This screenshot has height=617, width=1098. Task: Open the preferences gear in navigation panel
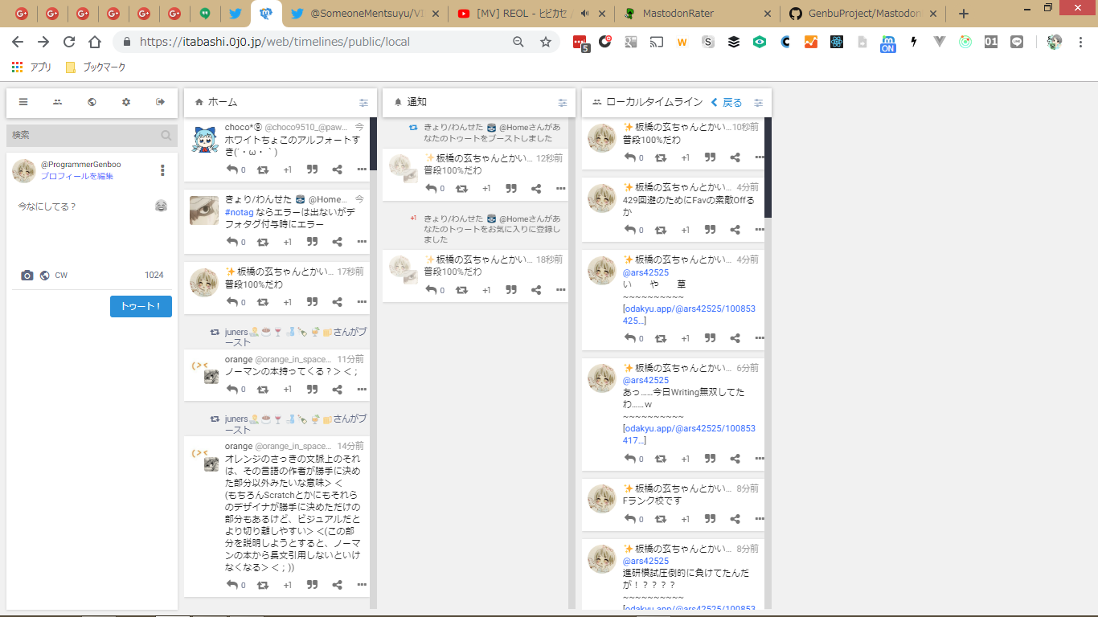pyautogui.click(x=126, y=102)
